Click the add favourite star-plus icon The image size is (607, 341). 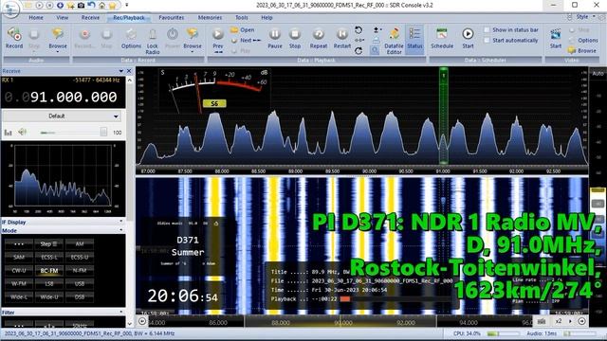[70, 6]
